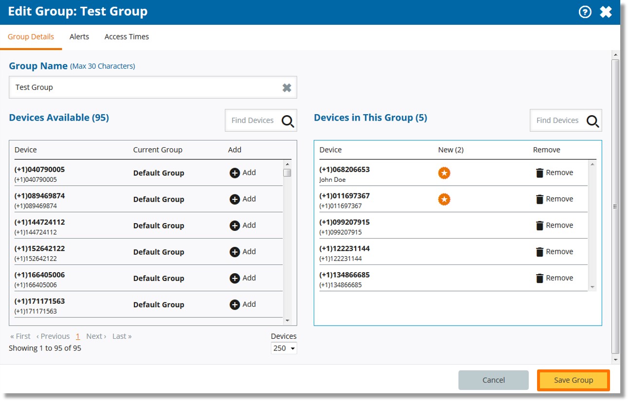Select John Doe device name text

332,179
